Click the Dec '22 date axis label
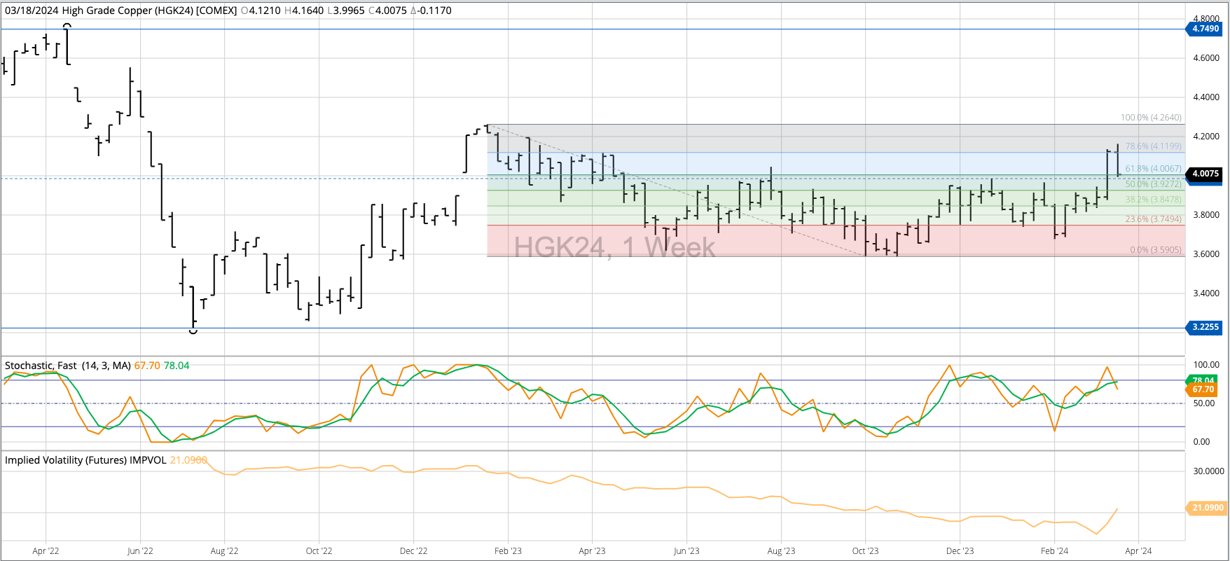The width and height of the screenshot is (1230, 561). pyautogui.click(x=413, y=551)
